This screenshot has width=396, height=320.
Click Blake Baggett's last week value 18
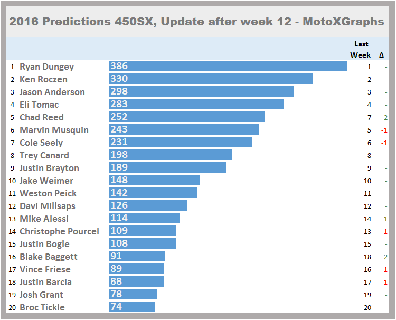pos(367,257)
